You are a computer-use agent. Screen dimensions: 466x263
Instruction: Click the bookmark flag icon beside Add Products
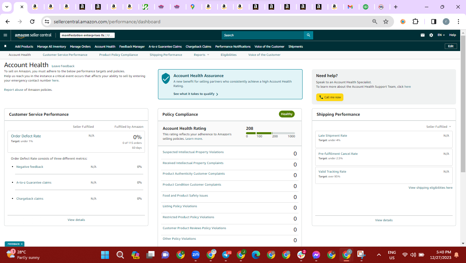click(x=5, y=46)
